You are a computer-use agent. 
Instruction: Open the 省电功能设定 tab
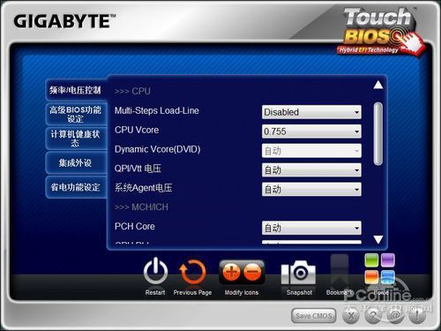[x=76, y=187]
